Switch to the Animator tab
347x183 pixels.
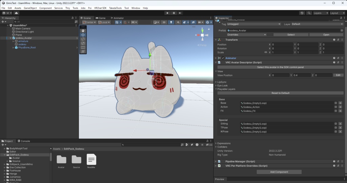[117, 18]
